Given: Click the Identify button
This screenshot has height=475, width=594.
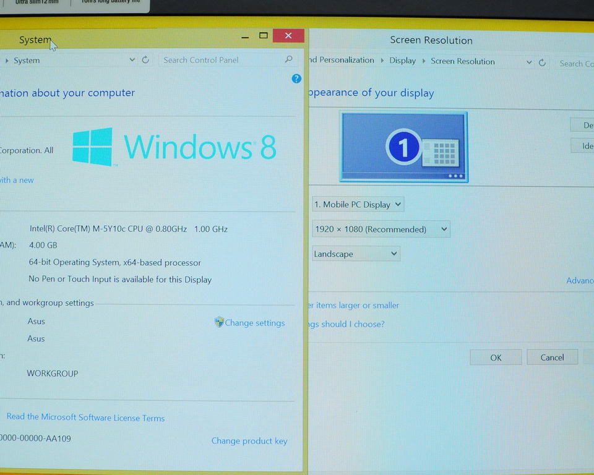Looking at the screenshot, I should coord(583,146).
